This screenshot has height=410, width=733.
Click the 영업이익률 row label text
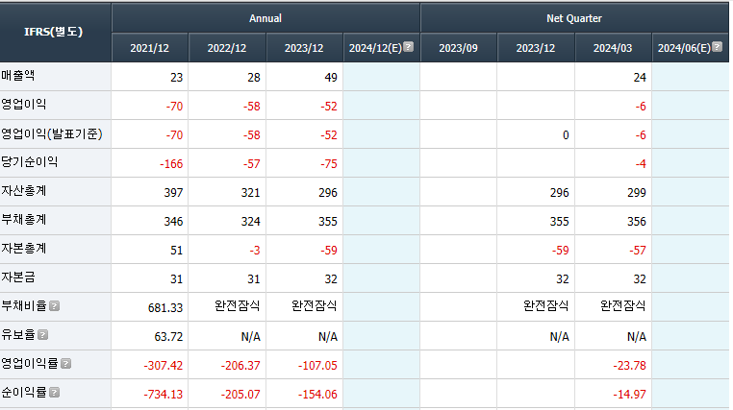pos(30,364)
